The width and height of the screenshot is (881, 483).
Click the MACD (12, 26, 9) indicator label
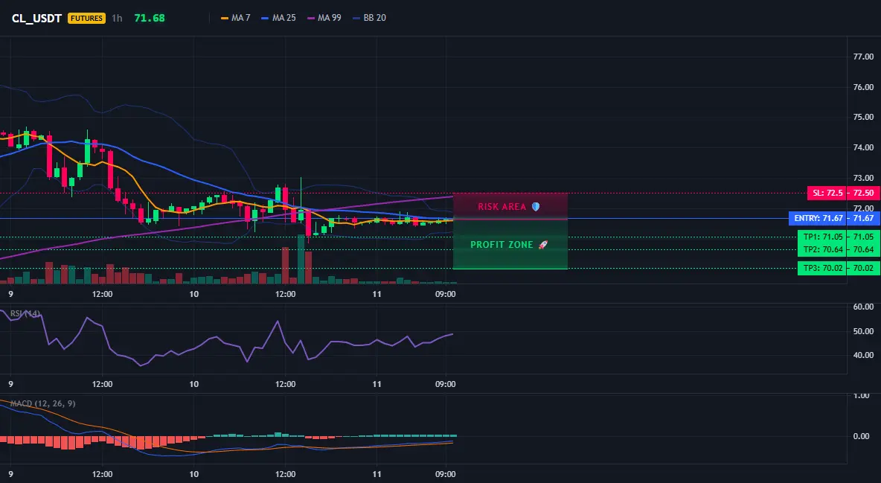tap(42, 403)
